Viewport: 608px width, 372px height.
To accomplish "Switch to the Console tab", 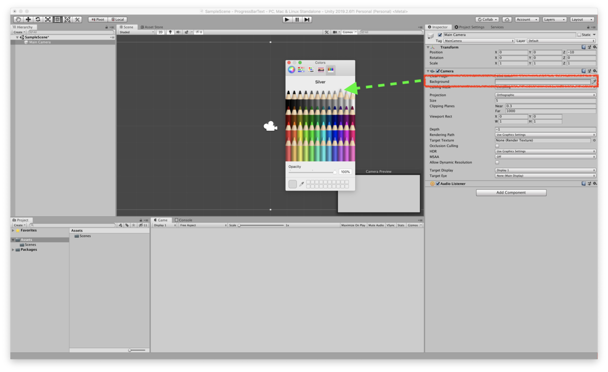I will point(183,220).
